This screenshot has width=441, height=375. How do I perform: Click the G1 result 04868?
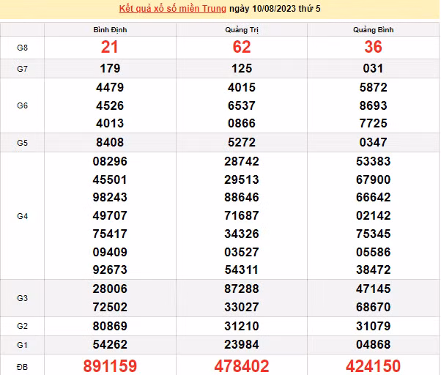click(373, 344)
